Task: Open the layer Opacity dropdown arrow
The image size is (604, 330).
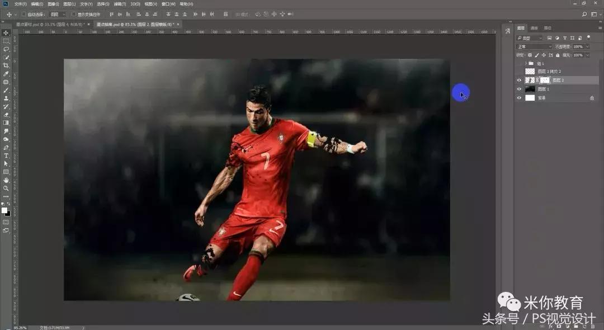Action: [x=587, y=46]
